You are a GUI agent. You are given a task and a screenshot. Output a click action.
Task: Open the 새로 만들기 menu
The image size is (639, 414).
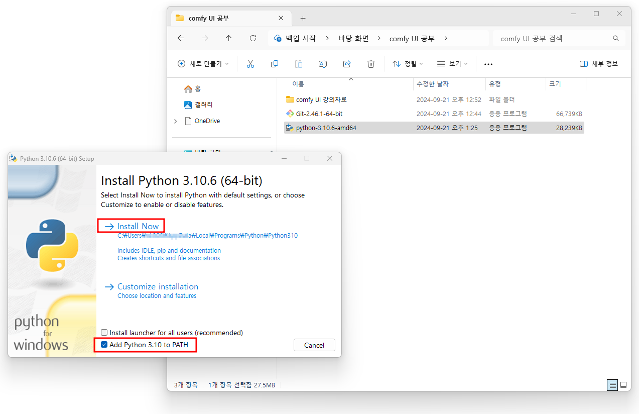pyautogui.click(x=203, y=64)
